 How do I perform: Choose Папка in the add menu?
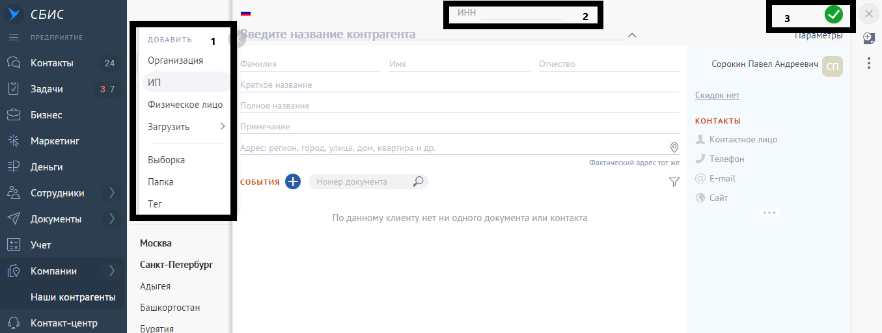click(x=161, y=182)
